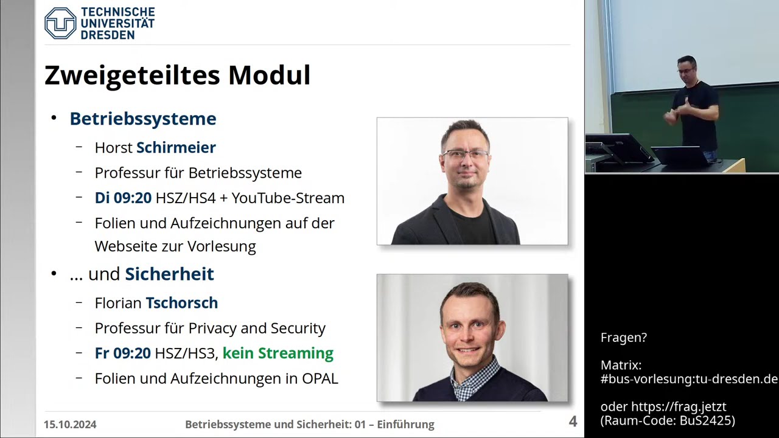Click the '(Raum-Code: BuS2425)' text
The width and height of the screenshot is (779, 438).
(x=668, y=420)
